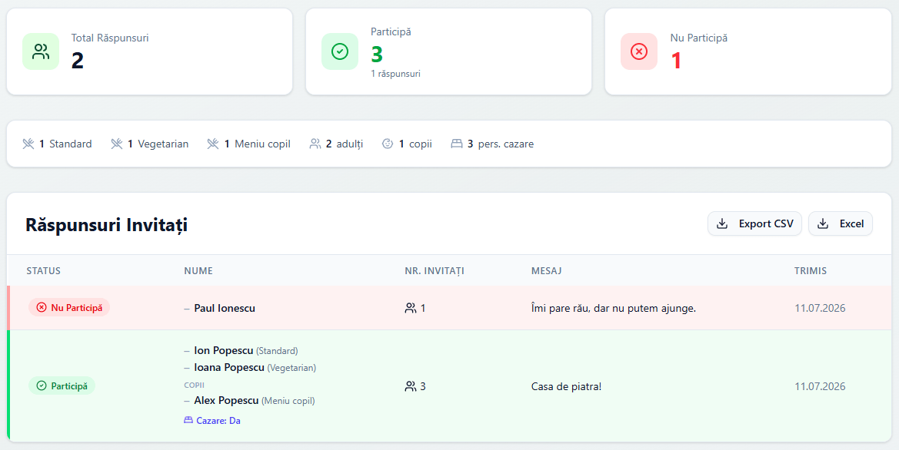Select the green Participă badge in Popescu row
This screenshot has width=899, height=450.
62,385
